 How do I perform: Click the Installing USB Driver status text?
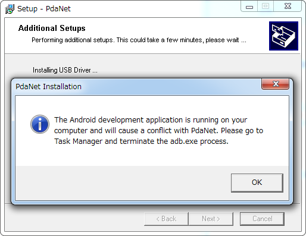(65, 70)
